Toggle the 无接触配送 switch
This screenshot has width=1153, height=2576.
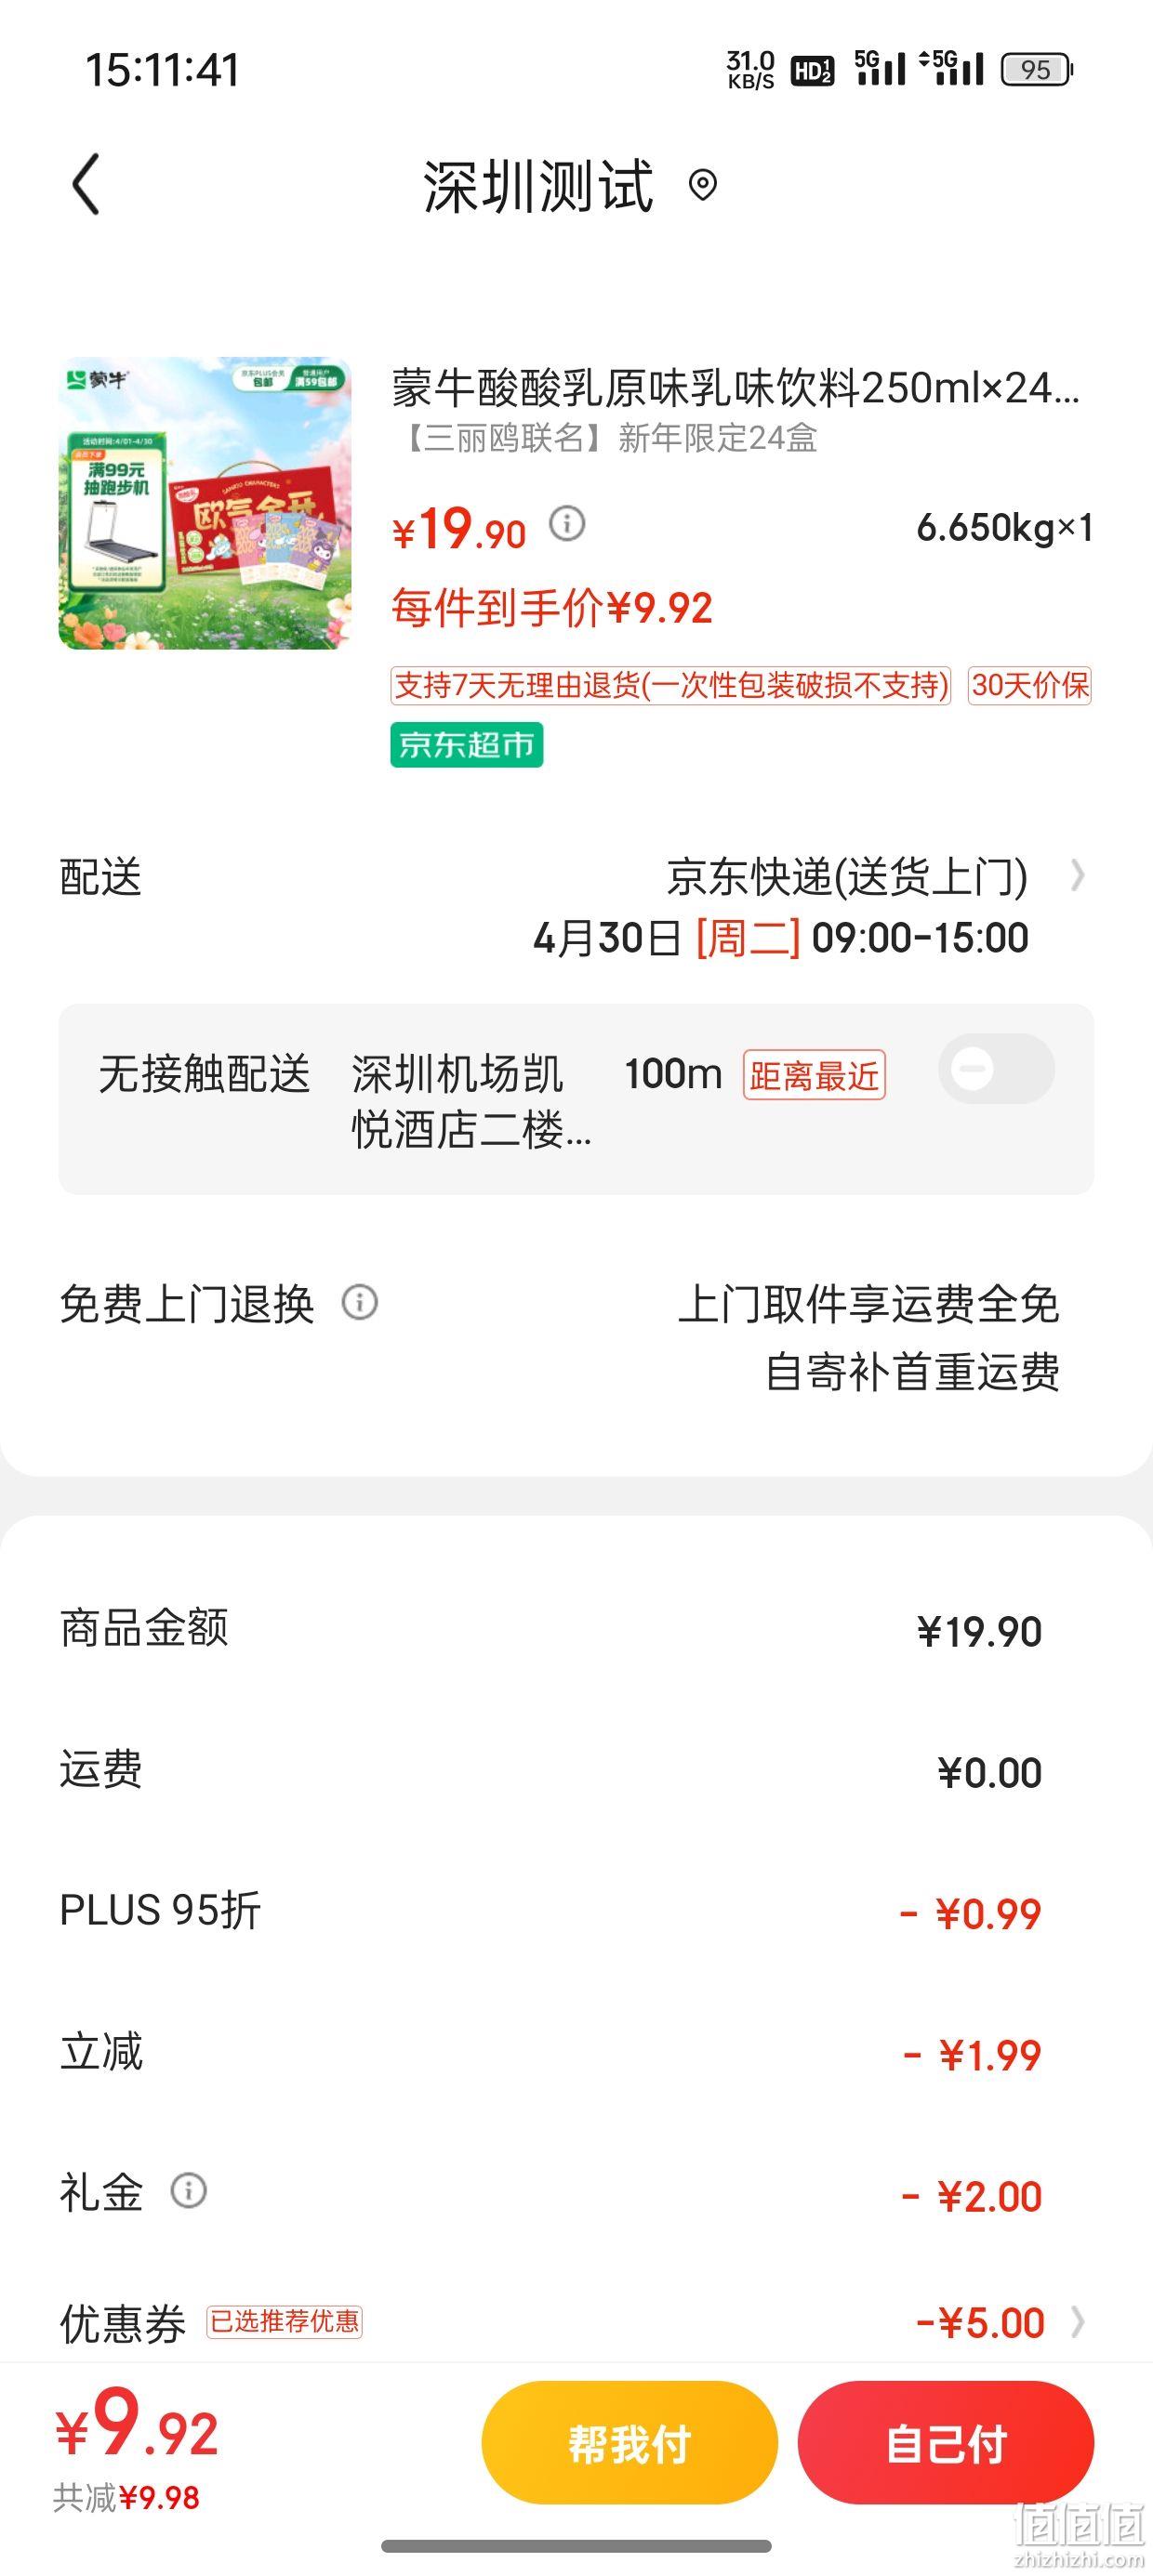[996, 1069]
